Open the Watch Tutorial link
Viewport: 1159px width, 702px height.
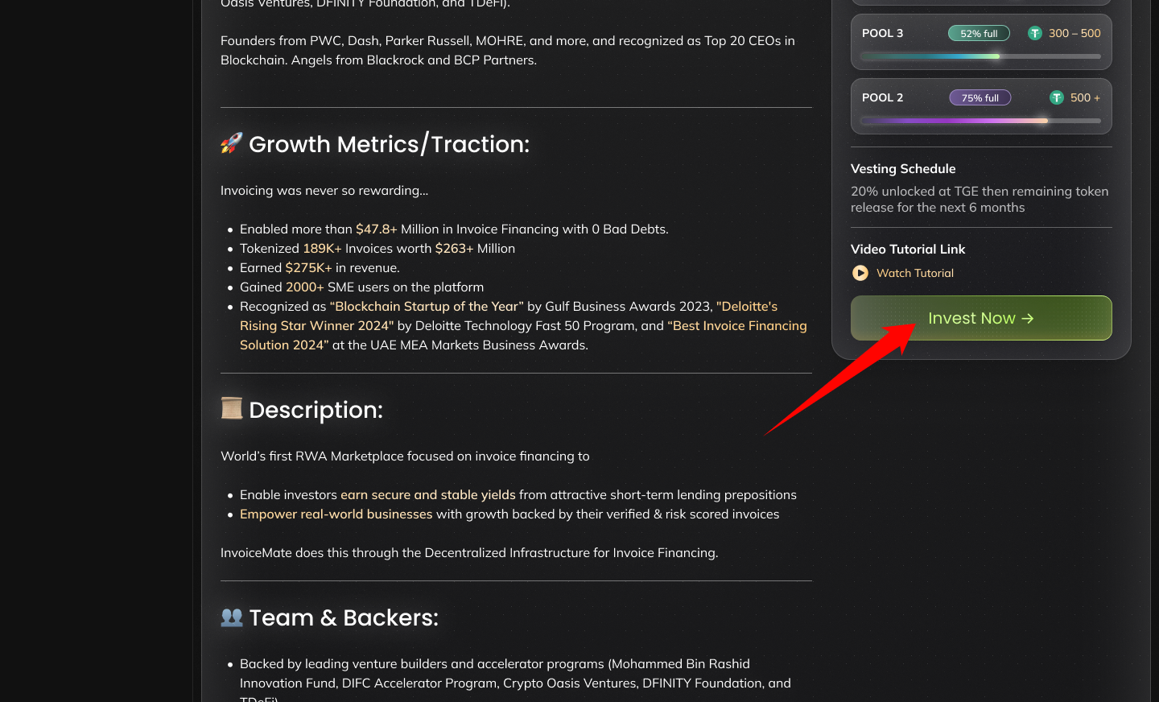click(915, 273)
